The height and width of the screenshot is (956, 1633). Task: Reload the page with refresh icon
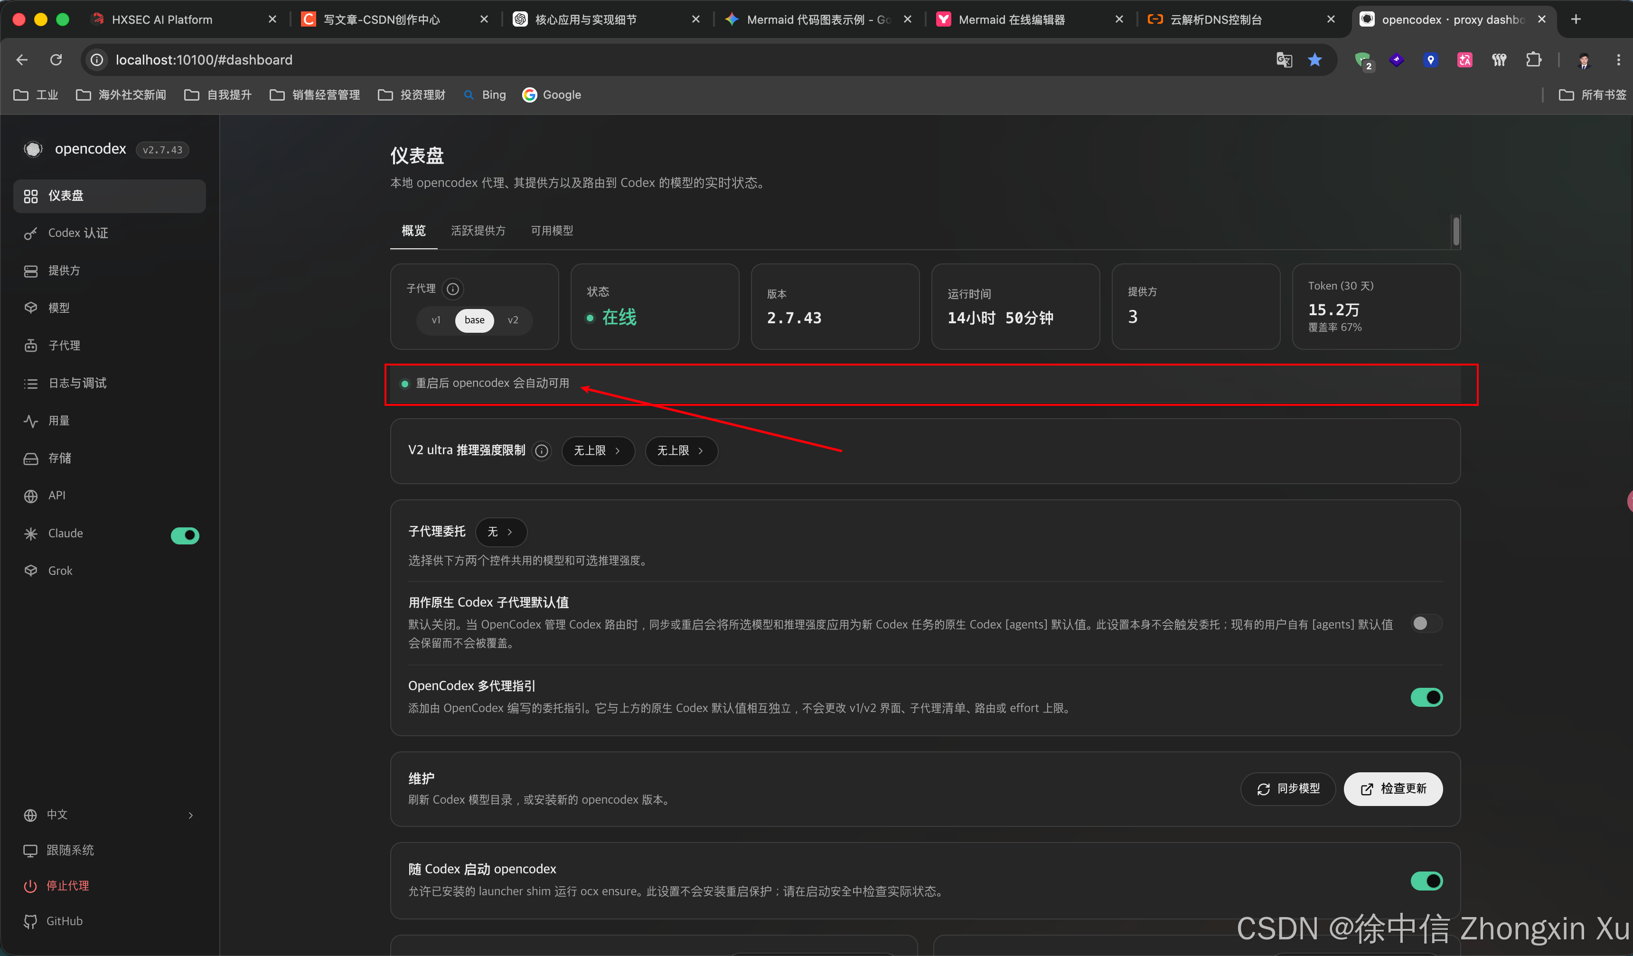coord(56,60)
